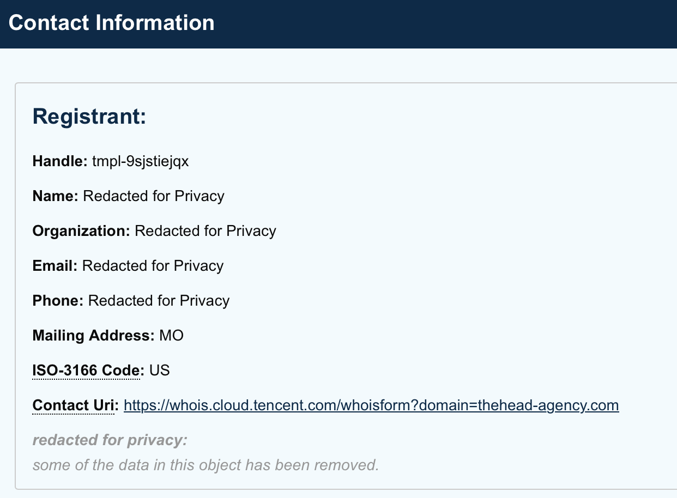
Task: Click the Organization redacted value text
Action: coord(205,231)
